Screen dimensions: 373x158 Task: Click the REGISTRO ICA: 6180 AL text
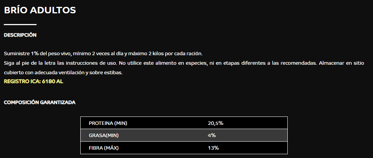(33, 81)
